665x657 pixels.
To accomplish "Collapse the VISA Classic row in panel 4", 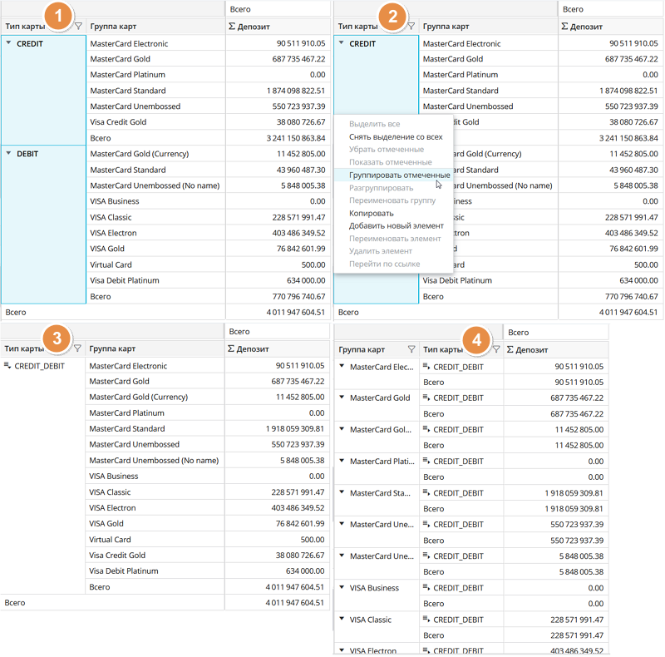I will pyautogui.click(x=342, y=620).
